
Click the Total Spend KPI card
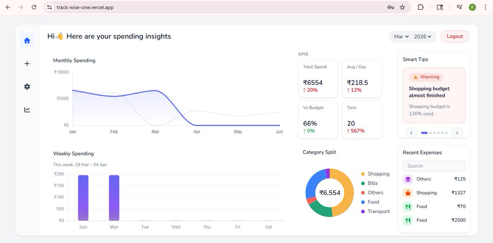coord(318,79)
